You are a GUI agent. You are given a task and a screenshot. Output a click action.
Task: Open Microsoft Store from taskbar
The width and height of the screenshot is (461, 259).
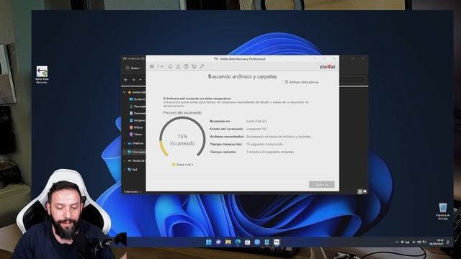(248, 242)
